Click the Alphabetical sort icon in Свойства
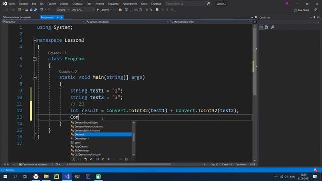The image size is (322, 181). [267, 27]
